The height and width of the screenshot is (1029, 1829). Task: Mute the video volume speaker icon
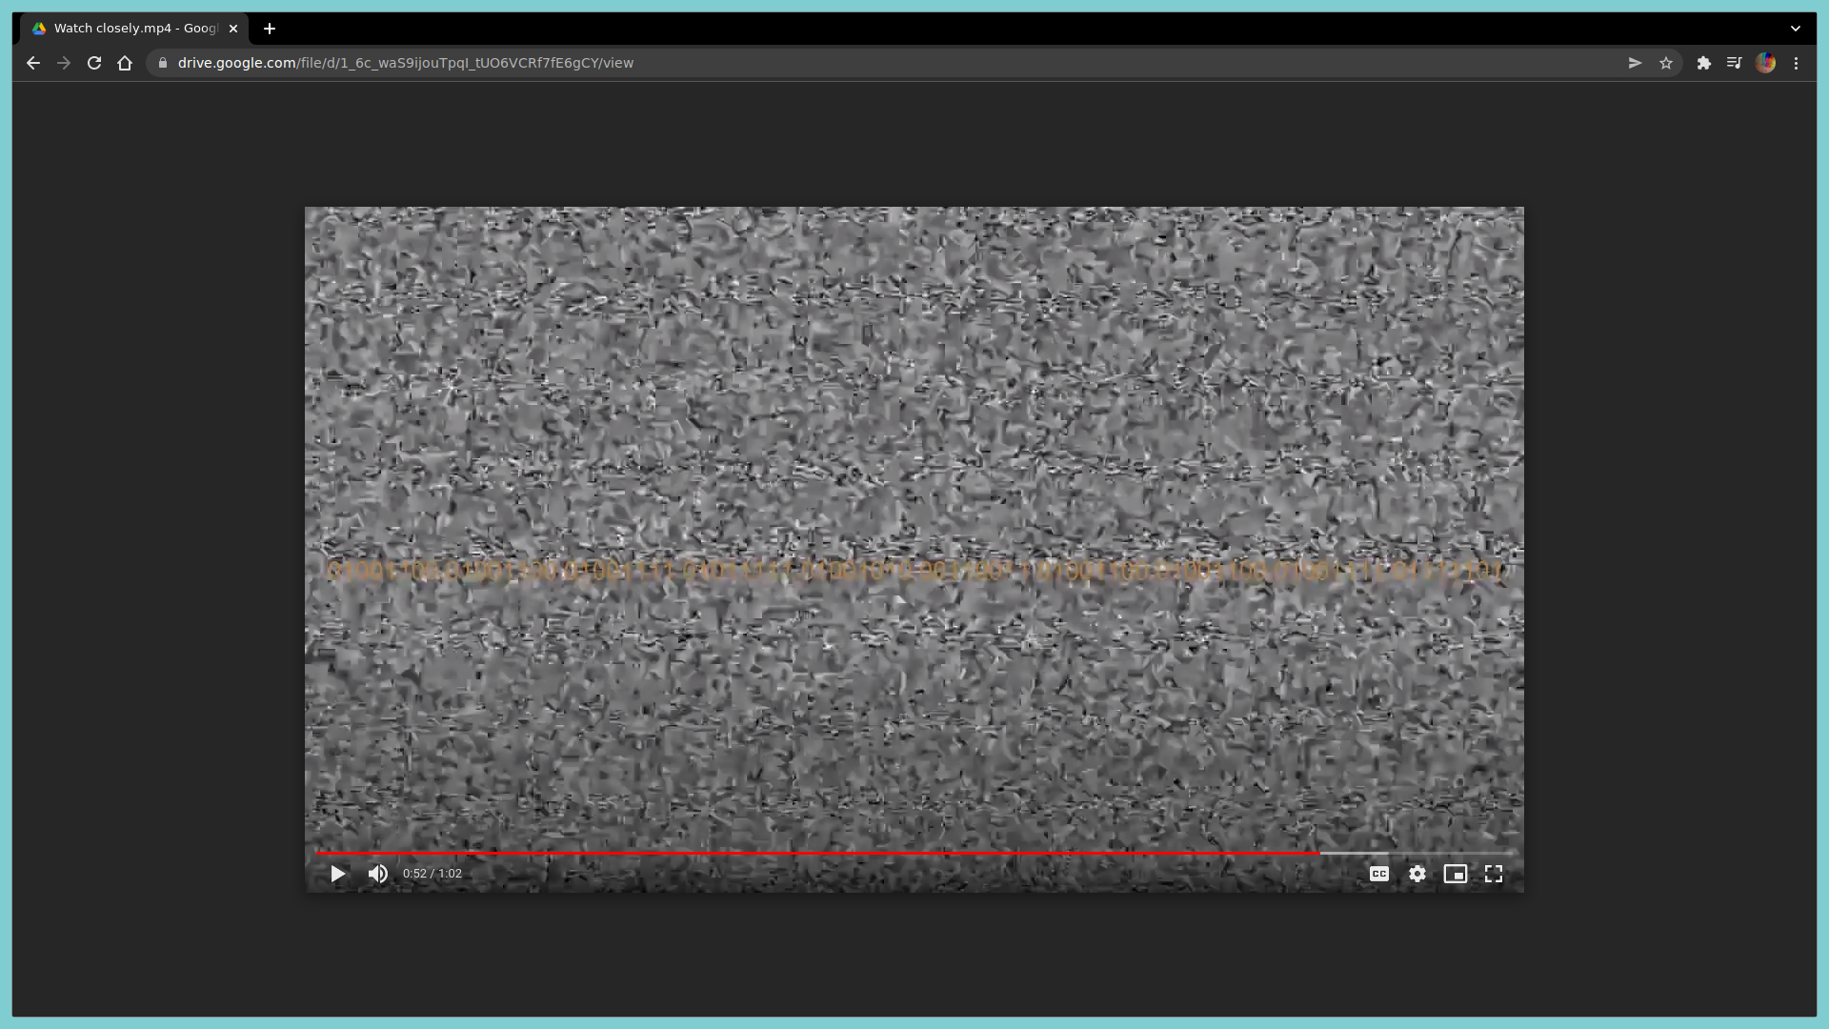(x=378, y=874)
